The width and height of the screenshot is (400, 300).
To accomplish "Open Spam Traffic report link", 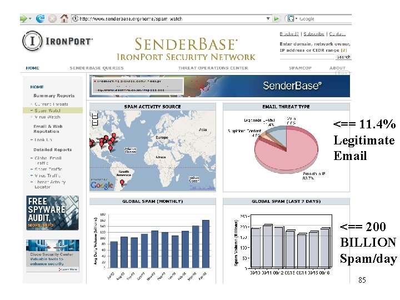I will [48, 169].
